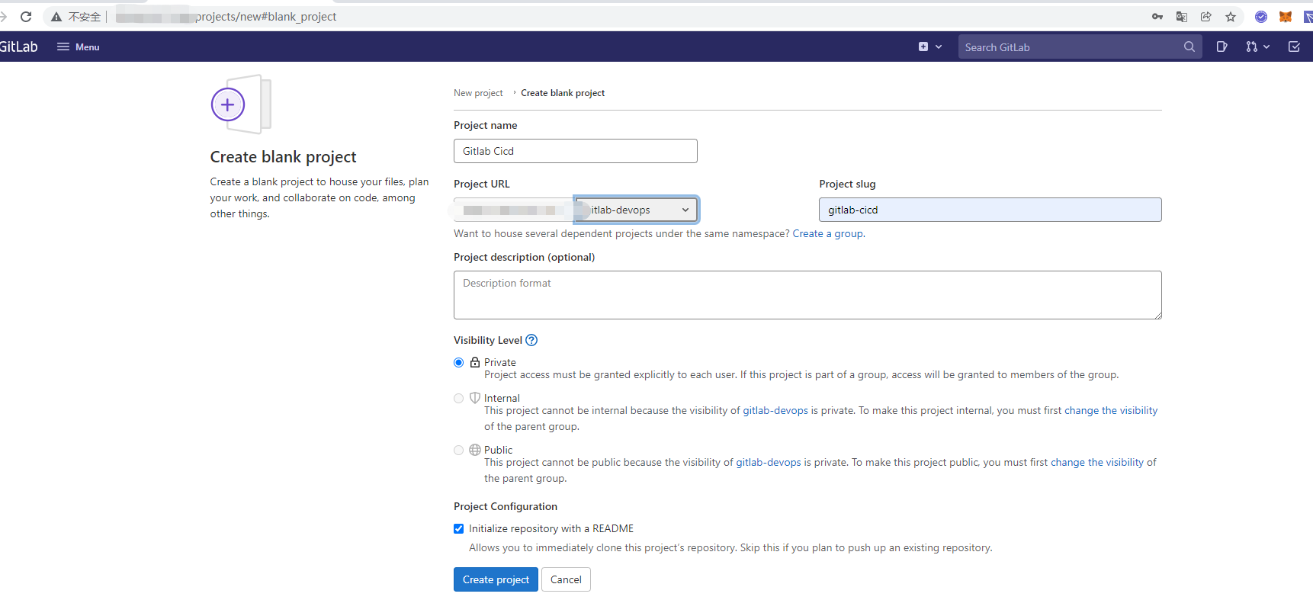The height and width of the screenshot is (616, 1313).
Task: Click gitlab-devops link in Internal description
Action: click(x=775, y=411)
